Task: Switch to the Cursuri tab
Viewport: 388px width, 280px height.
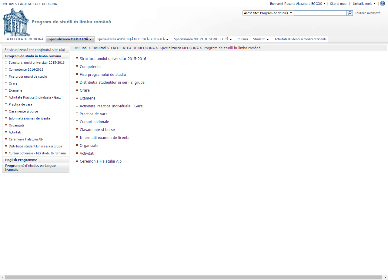Action: pyautogui.click(x=242, y=39)
